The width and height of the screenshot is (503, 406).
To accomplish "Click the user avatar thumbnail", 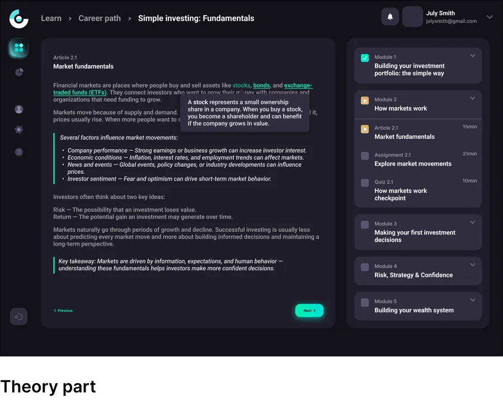I will pyautogui.click(x=412, y=17).
